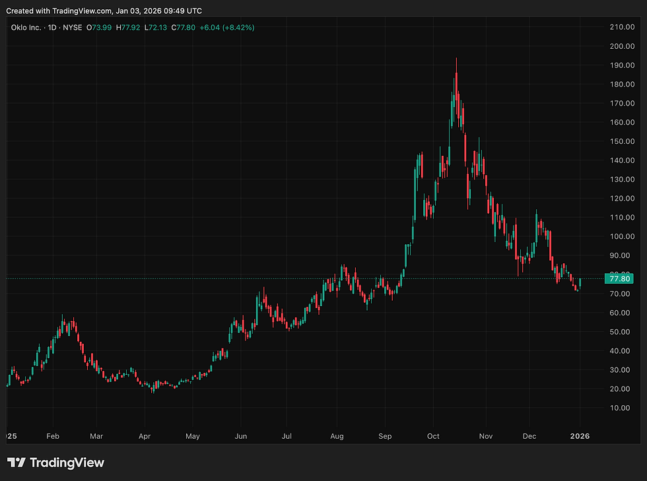Click the 120.00 price axis label
The width and height of the screenshot is (647, 481).
(x=622, y=199)
